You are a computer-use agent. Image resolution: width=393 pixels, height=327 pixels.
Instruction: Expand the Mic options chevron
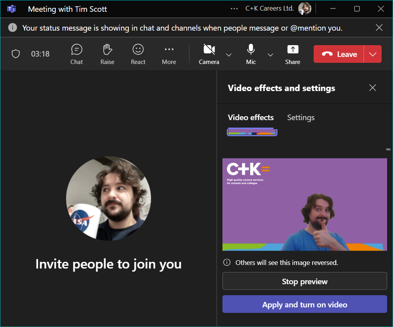click(270, 55)
